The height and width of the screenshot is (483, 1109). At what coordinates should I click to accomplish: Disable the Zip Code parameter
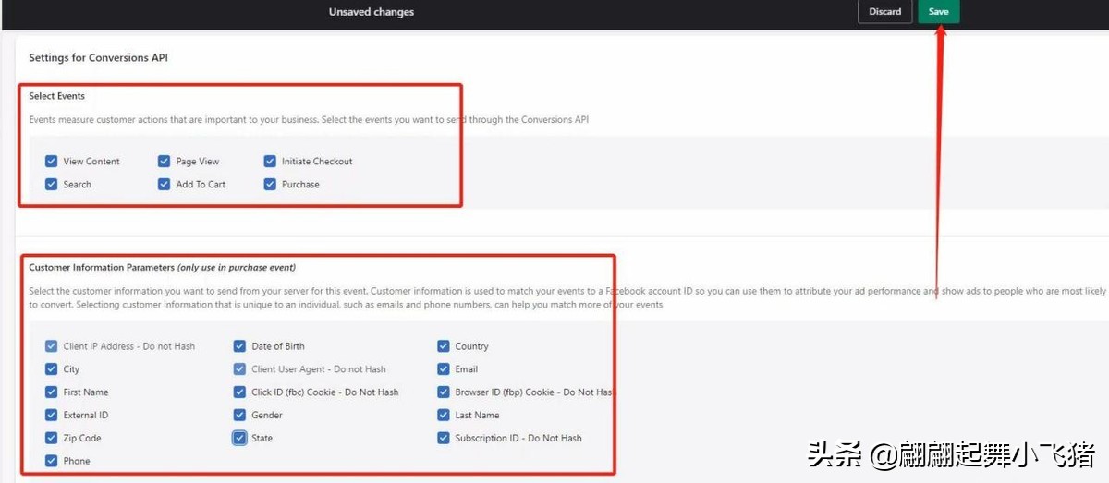coord(52,439)
